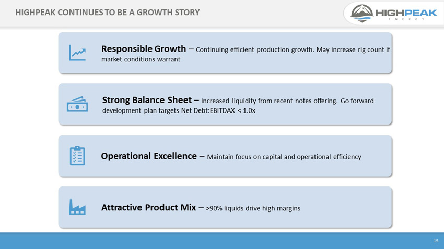Click the factory icon
This screenshot has height=249, width=444.
point(77,207)
